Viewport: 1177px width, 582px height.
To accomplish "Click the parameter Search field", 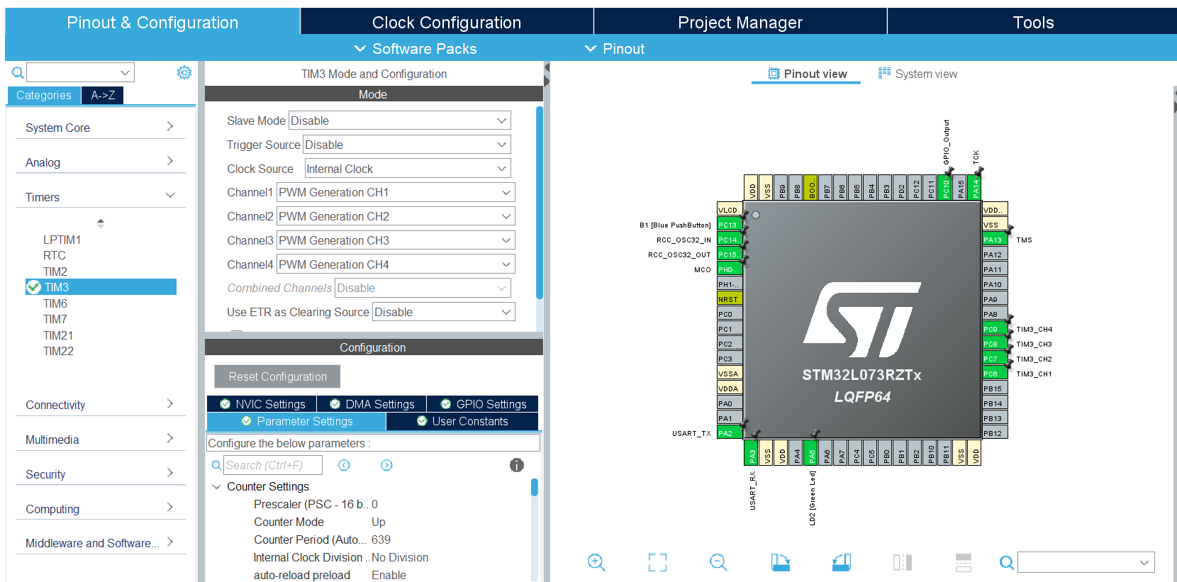I will 272,465.
